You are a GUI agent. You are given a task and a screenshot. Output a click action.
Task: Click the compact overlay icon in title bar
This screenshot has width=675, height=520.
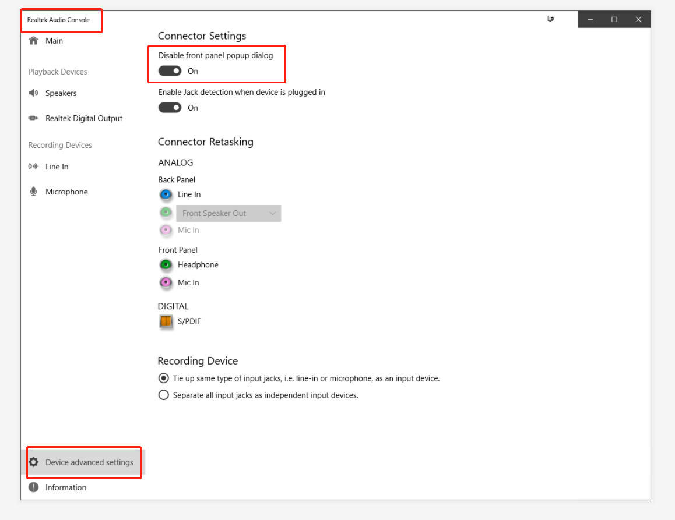pyautogui.click(x=551, y=19)
